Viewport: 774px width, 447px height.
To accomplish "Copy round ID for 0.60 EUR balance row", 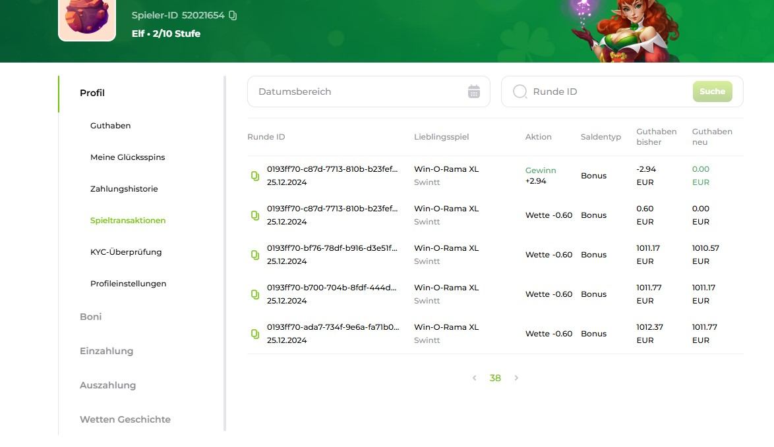I will tap(255, 215).
